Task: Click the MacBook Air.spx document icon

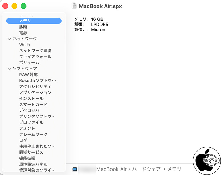Action: pyautogui.click(x=74, y=6)
